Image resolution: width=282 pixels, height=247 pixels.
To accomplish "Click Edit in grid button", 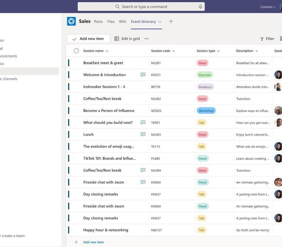I will tap(127, 39).
